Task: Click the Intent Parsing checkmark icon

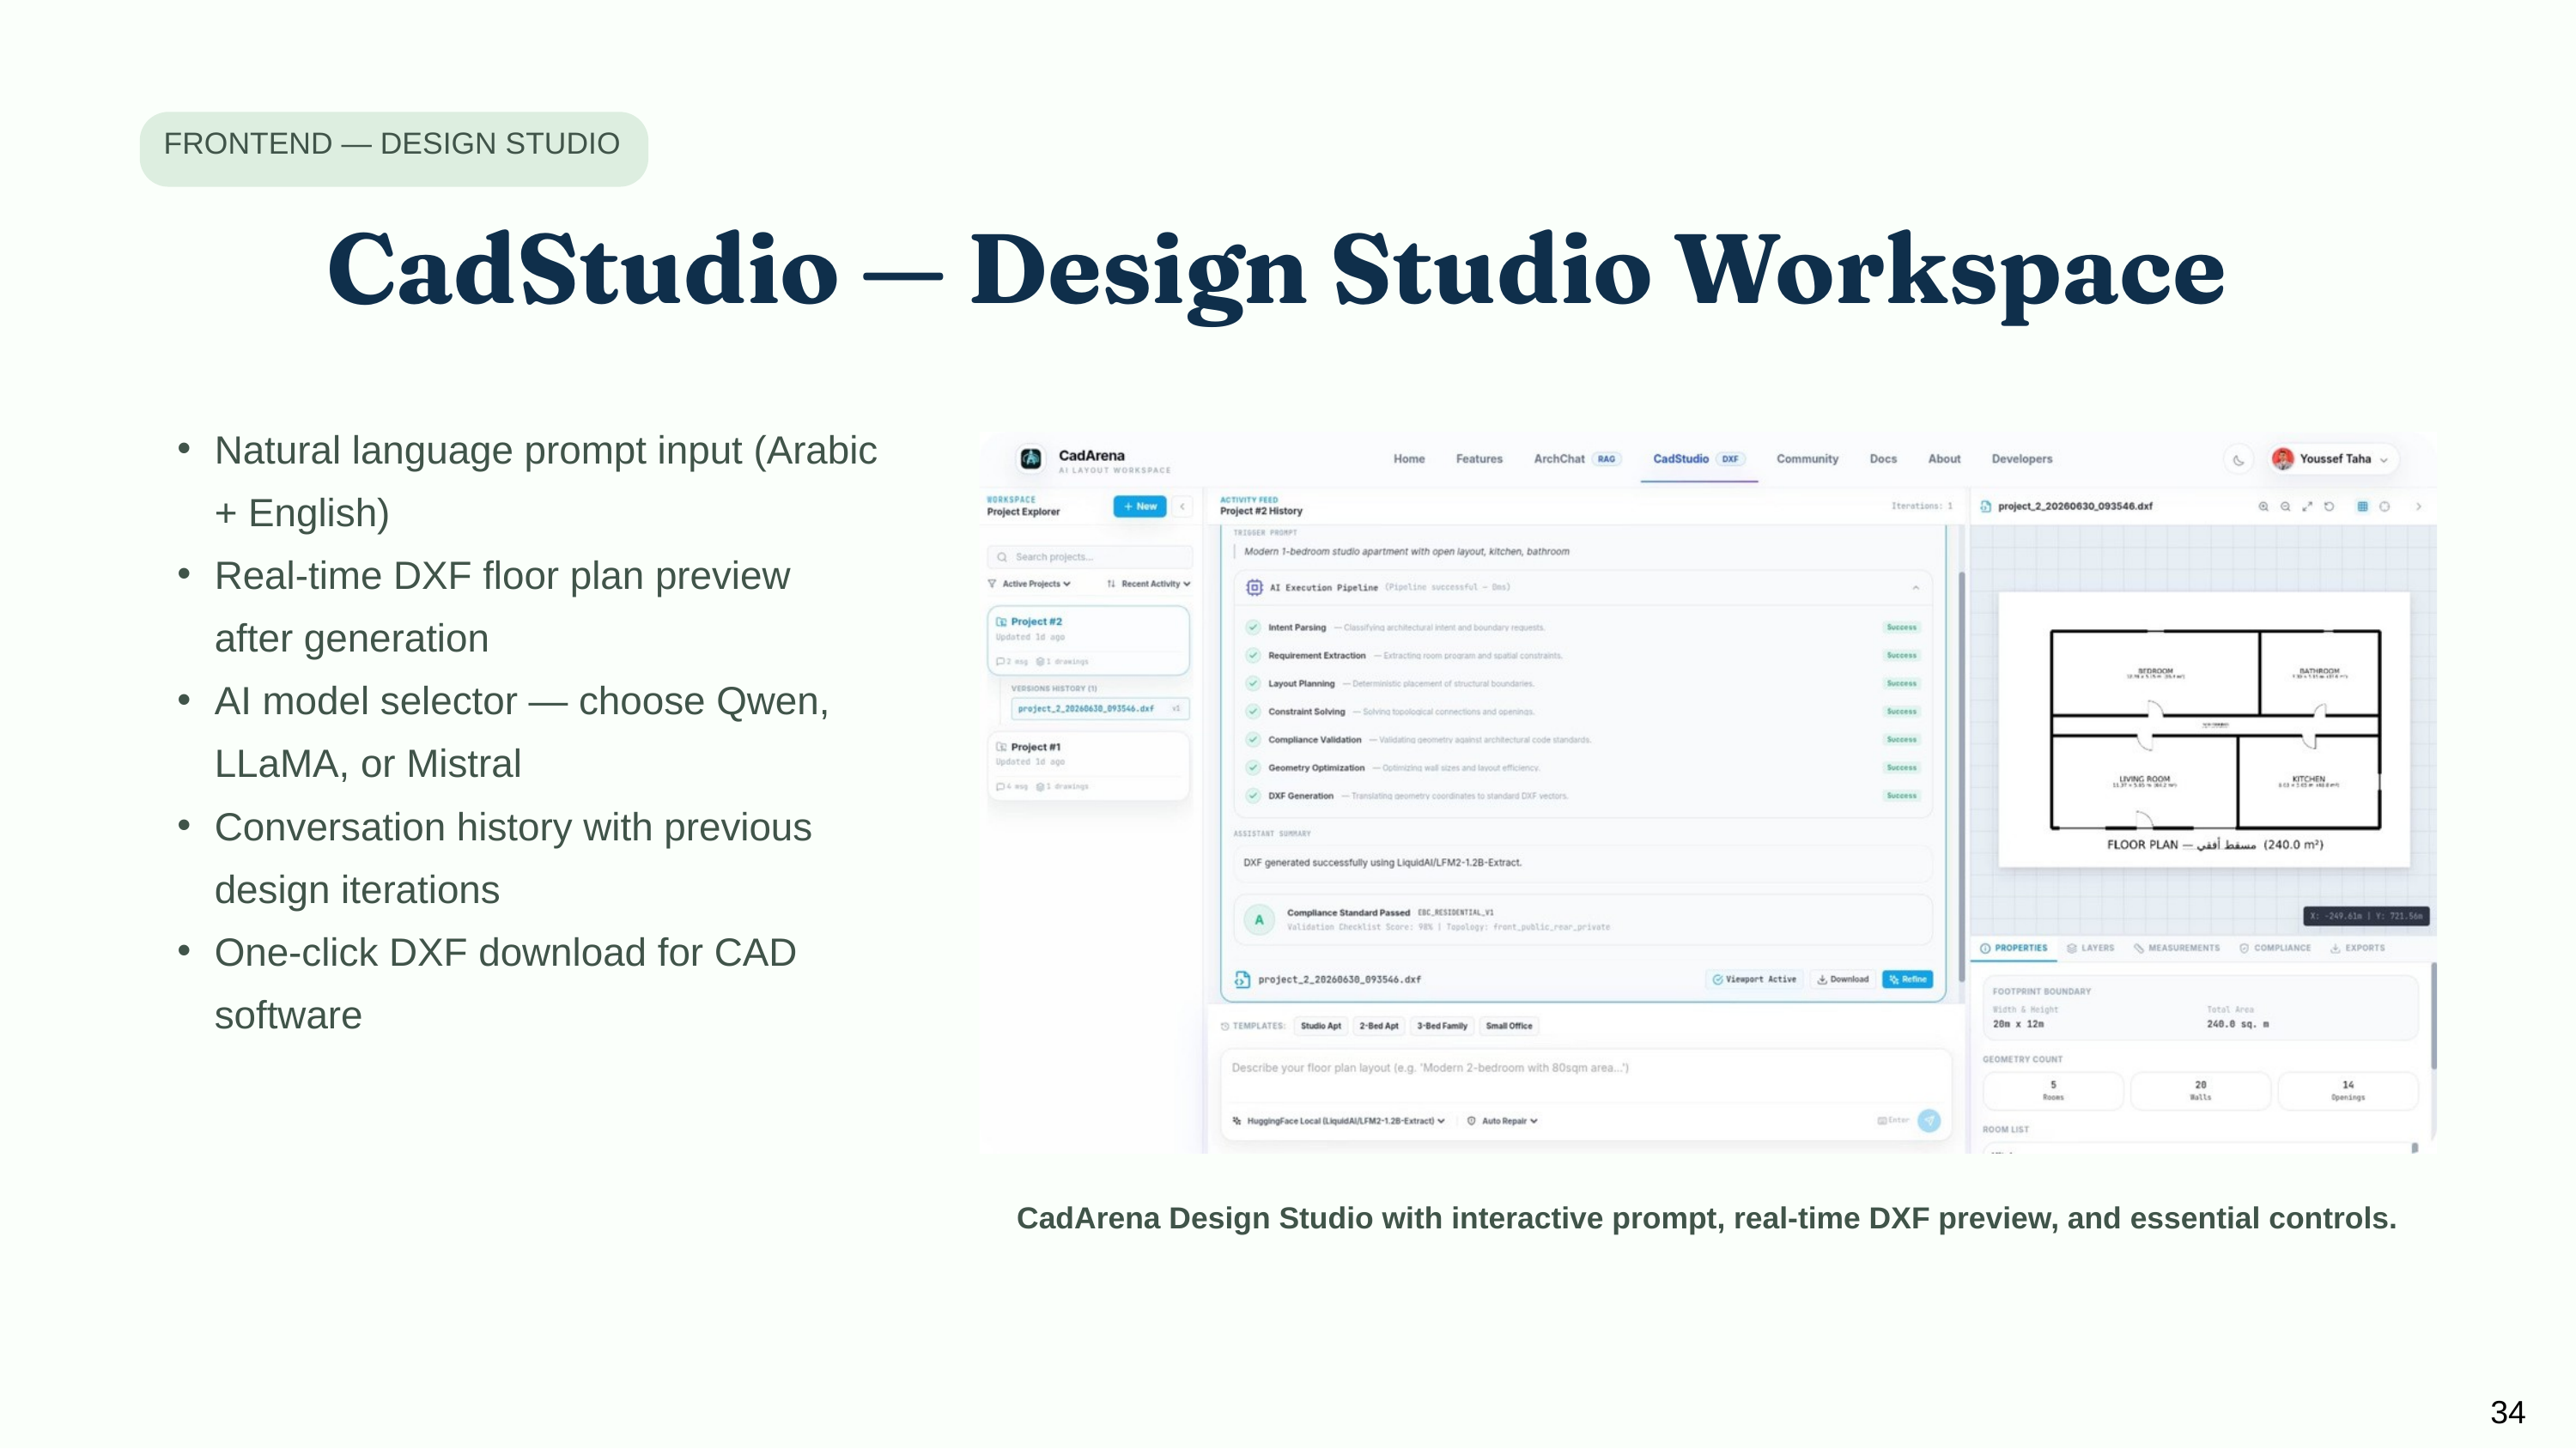Action: [x=1253, y=628]
